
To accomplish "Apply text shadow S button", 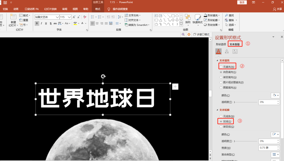I will pos(50,23).
